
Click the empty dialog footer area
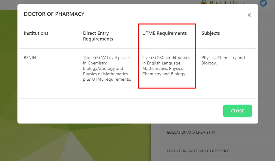(x=119, y=111)
